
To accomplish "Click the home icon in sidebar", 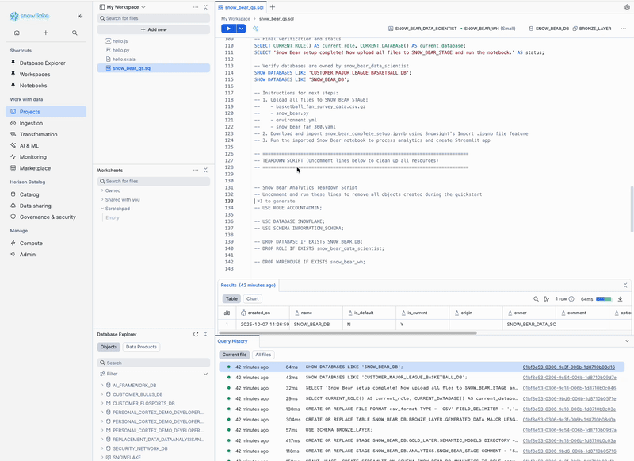I will click(x=17, y=33).
